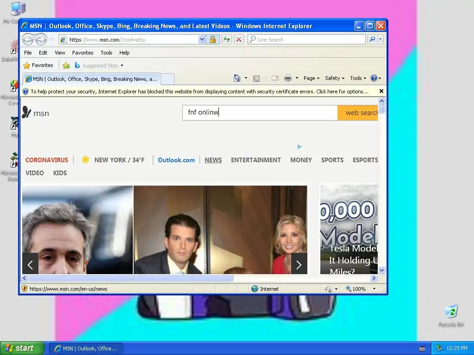
Task: Open the File menu
Action: click(x=28, y=53)
